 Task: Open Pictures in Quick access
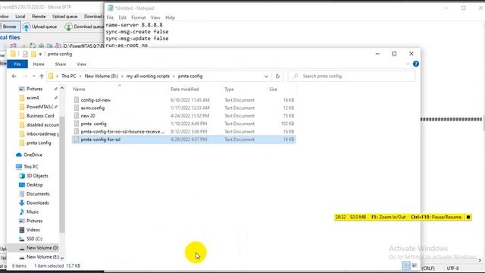click(34, 89)
